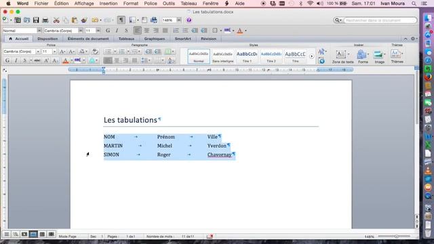Viewport: 434px width, 244px height.
Task: Open the zoom percentage dropdown
Action: pyautogui.click(x=179, y=20)
